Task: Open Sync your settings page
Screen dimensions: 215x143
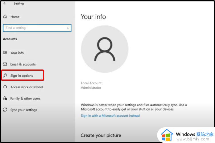Action: tap(24, 110)
